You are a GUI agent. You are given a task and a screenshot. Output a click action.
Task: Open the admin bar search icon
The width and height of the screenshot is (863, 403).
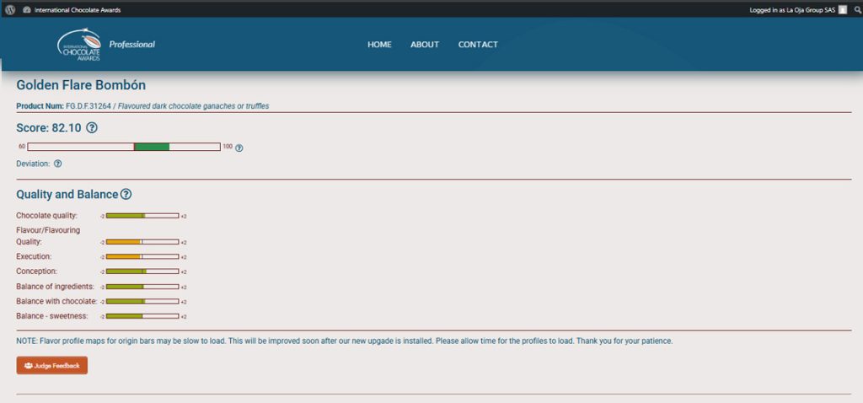(856, 10)
